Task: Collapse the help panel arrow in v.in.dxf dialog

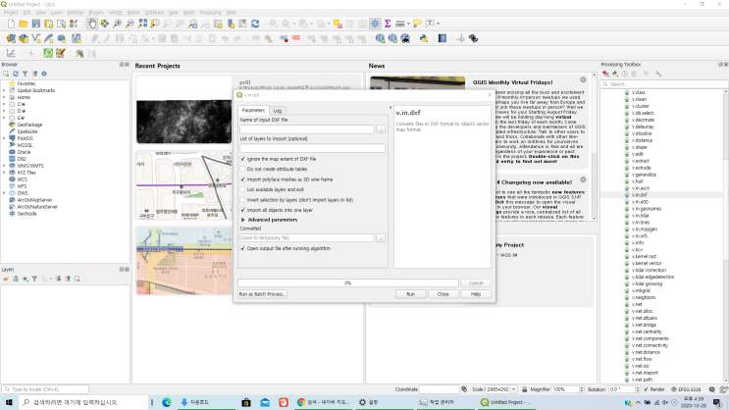Action: tap(391, 108)
